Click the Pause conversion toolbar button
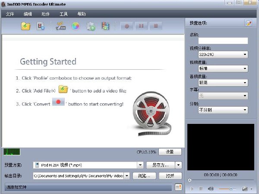Image resolution: width=259 pixels, height=194 pixels. 141,26
